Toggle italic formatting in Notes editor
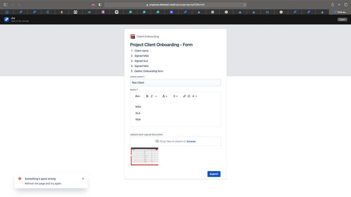 (151, 96)
